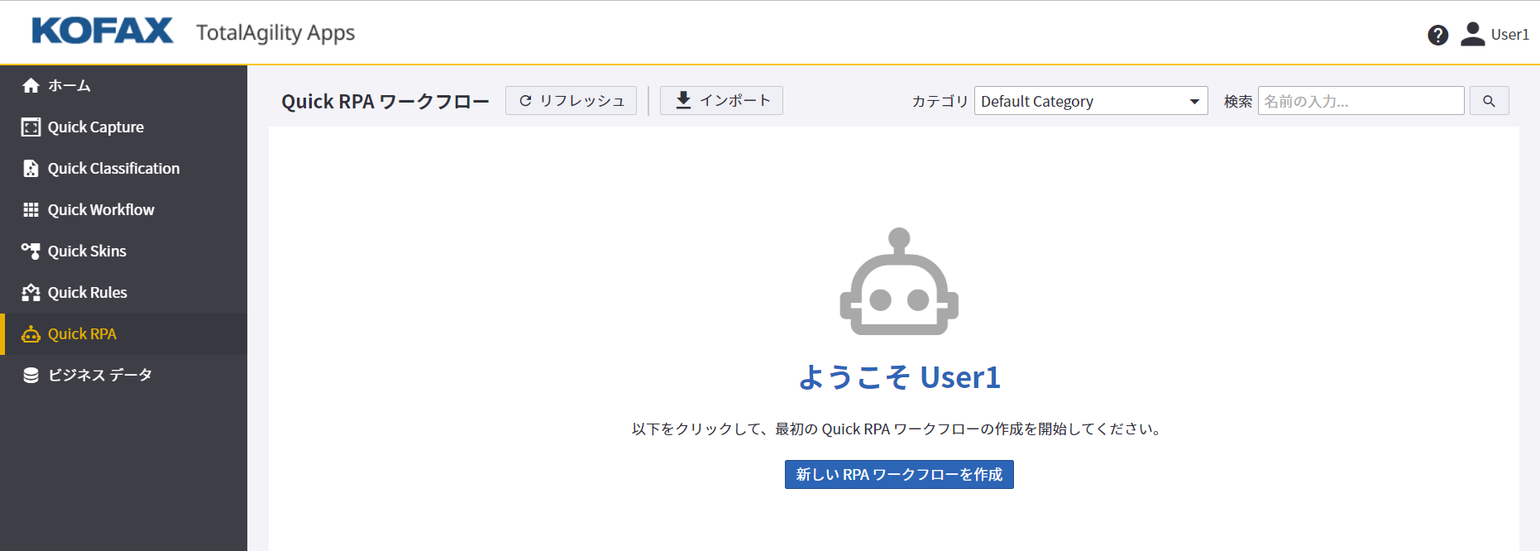Click the カテゴリ label
1540x551 pixels.
click(940, 101)
